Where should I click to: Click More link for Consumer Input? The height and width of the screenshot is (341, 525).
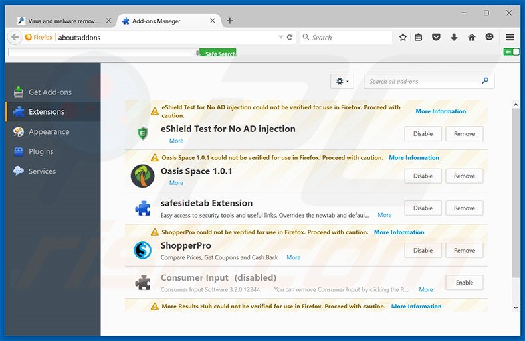(x=426, y=289)
